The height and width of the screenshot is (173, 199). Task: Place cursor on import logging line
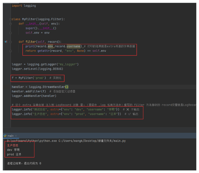(x=24, y=6)
